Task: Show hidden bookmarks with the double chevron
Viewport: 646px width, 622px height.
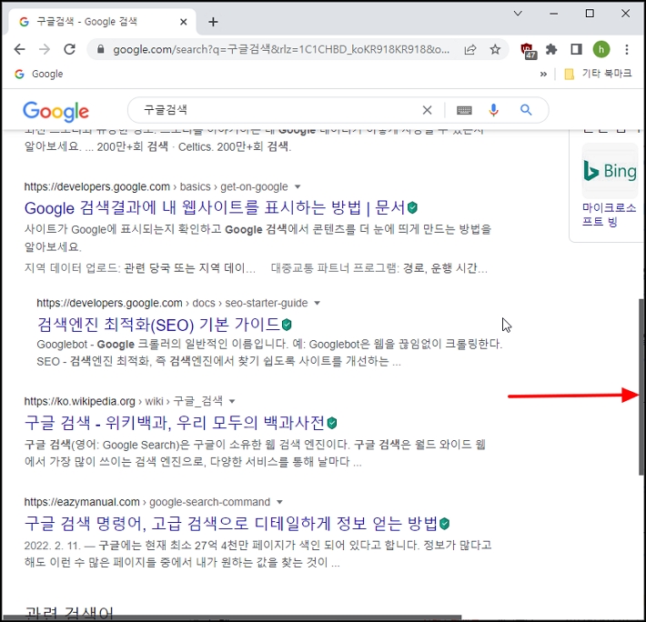Action: (x=543, y=74)
